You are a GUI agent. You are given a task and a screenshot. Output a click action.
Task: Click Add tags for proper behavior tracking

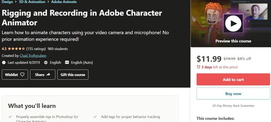pos(130,117)
